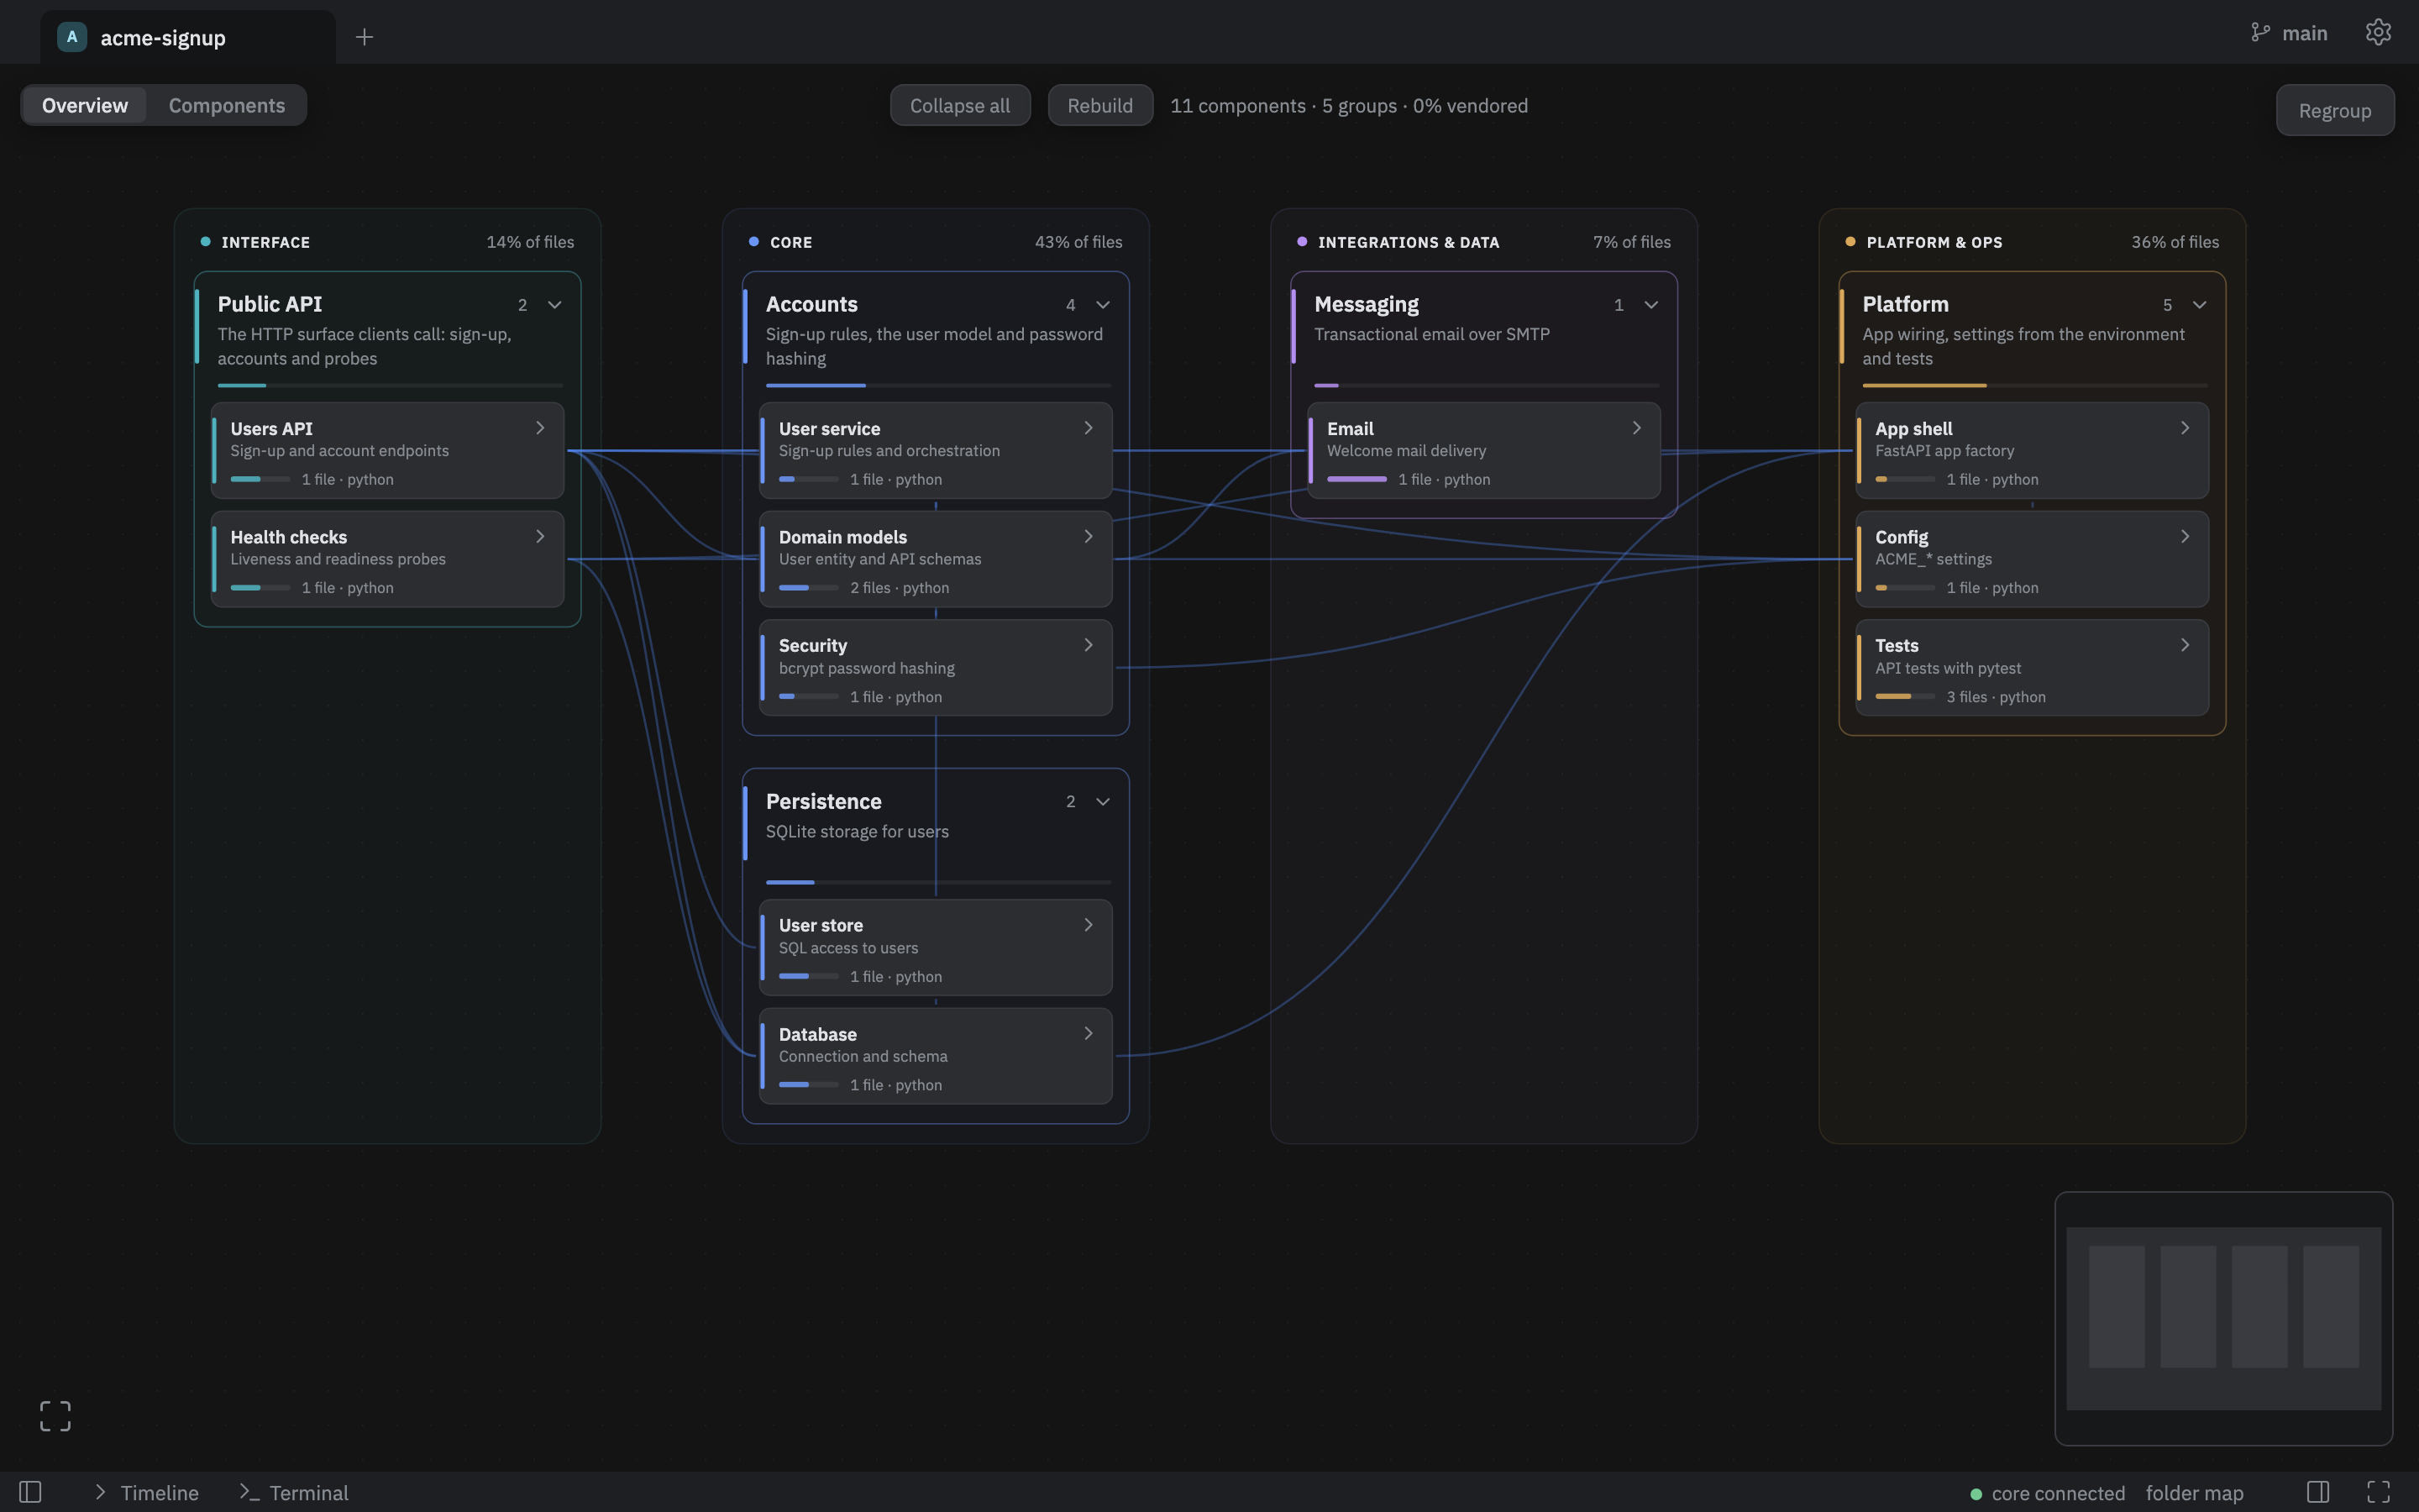Click the 43% of files label
This screenshot has width=2419, height=1512.
[1078, 242]
